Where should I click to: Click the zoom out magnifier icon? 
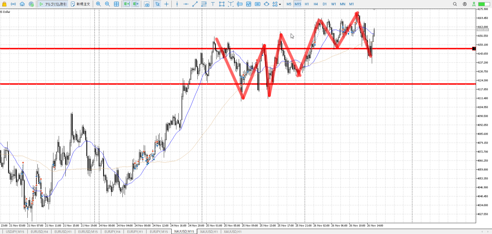(107, 4)
